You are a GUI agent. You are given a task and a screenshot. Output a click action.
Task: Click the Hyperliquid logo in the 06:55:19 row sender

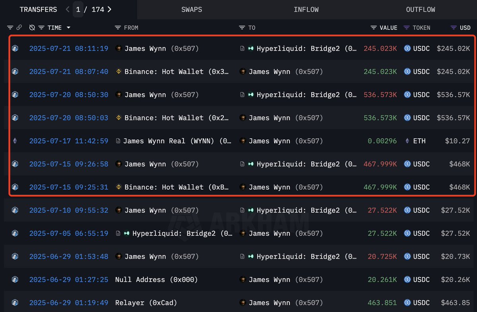(127, 233)
